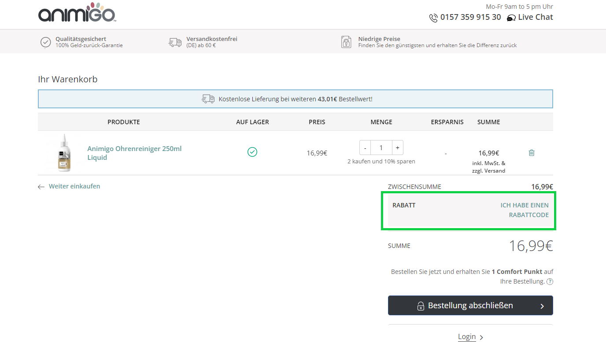This screenshot has height=347, width=606.
Task: Remove item with the trash icon
Action: point(532,153)
